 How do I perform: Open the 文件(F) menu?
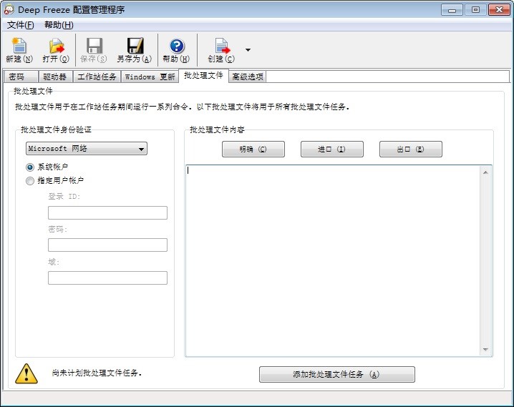(20, 25)
